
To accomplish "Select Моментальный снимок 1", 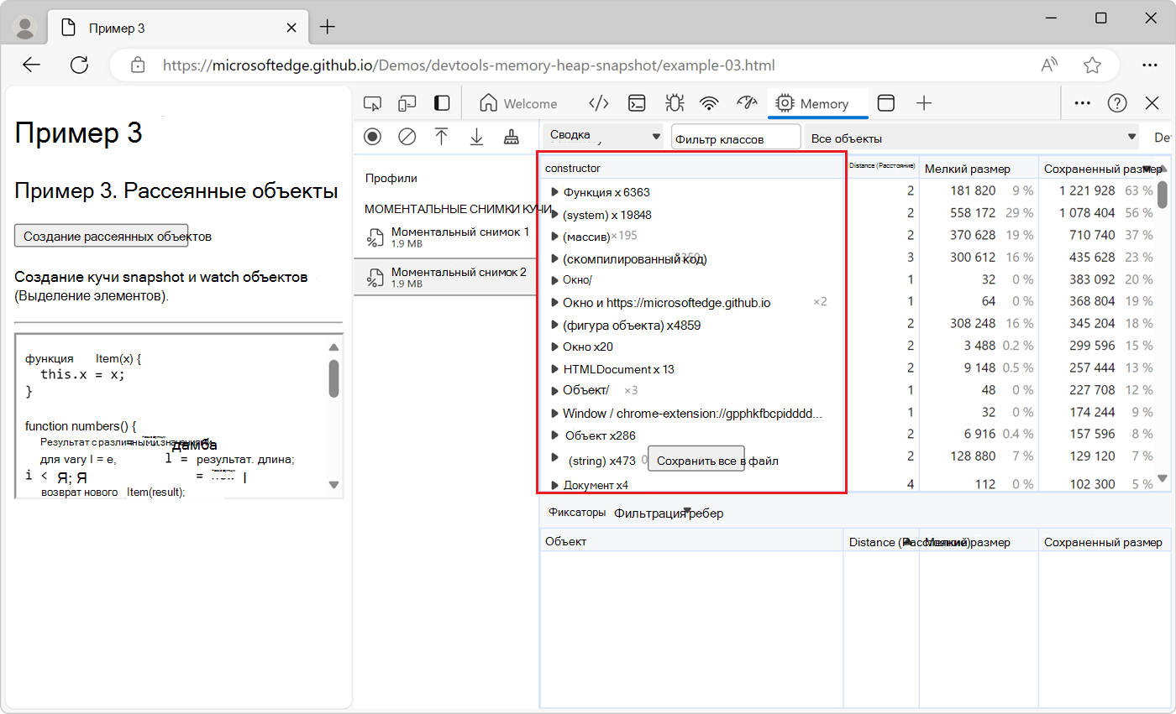I will pos(446,237).
